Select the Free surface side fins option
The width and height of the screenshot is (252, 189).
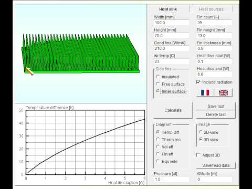pyautogui.click(x=158, y=84)
